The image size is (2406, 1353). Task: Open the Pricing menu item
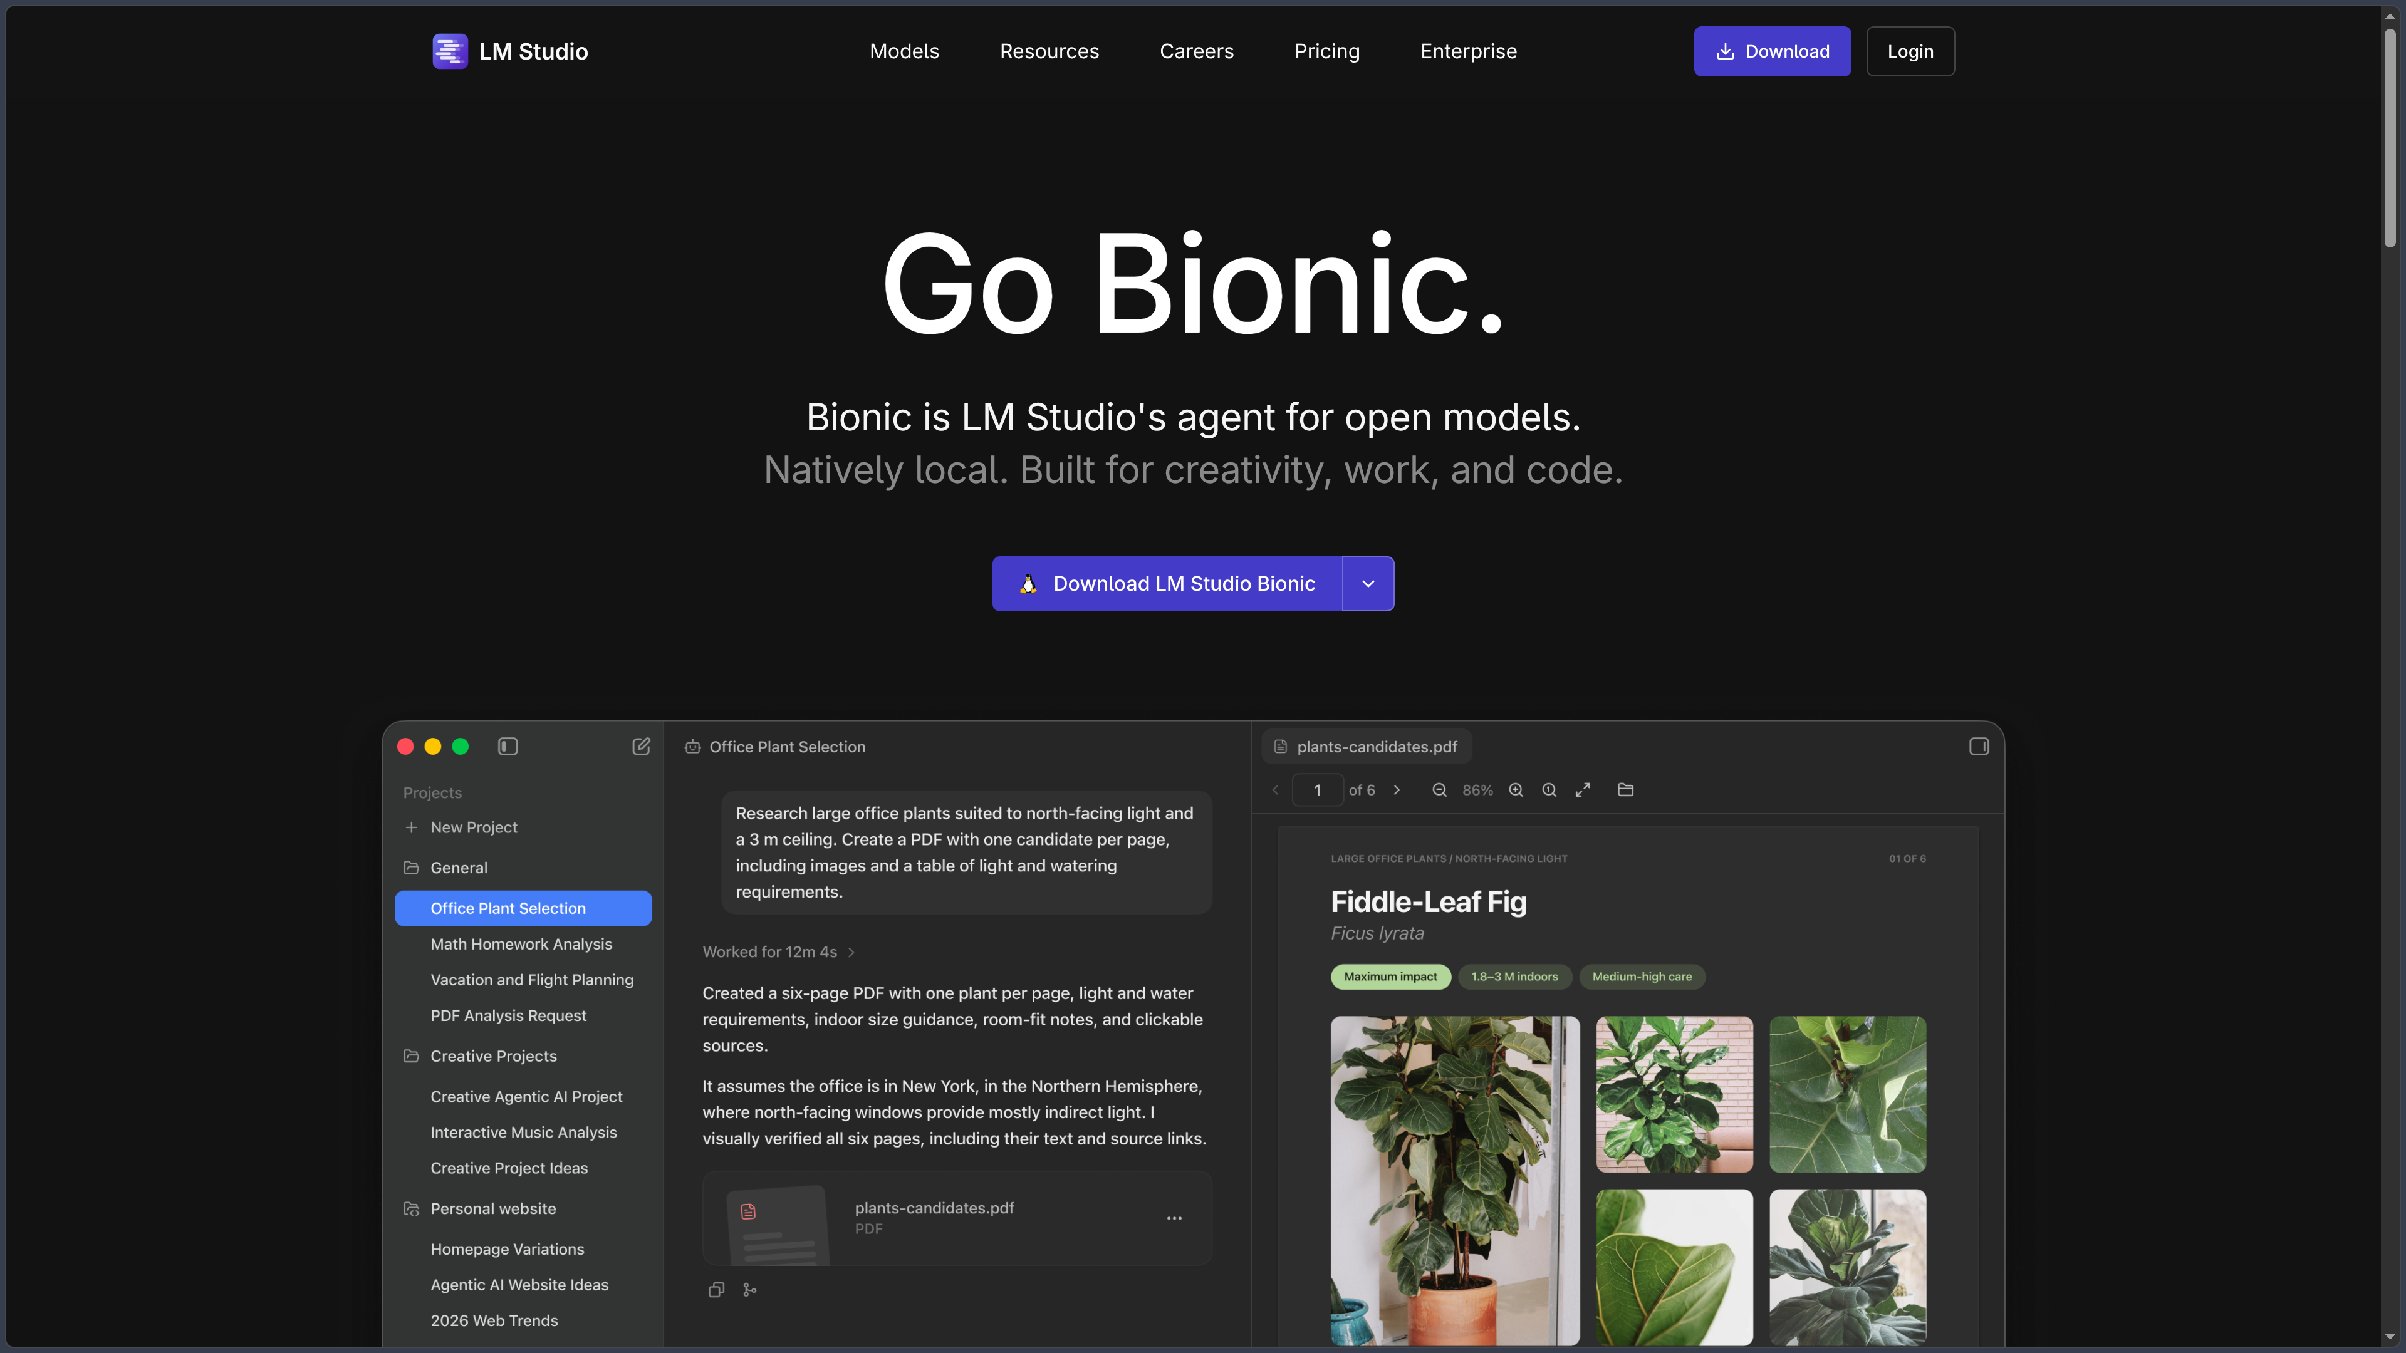pos(1326,51)
